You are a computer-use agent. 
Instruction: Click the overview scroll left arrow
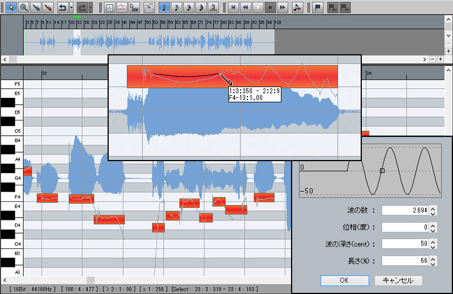[5, 59]
